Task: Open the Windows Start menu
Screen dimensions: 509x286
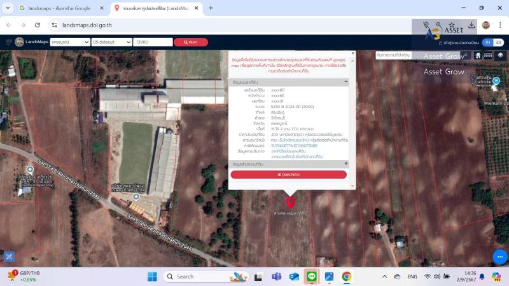Action: 152,276
